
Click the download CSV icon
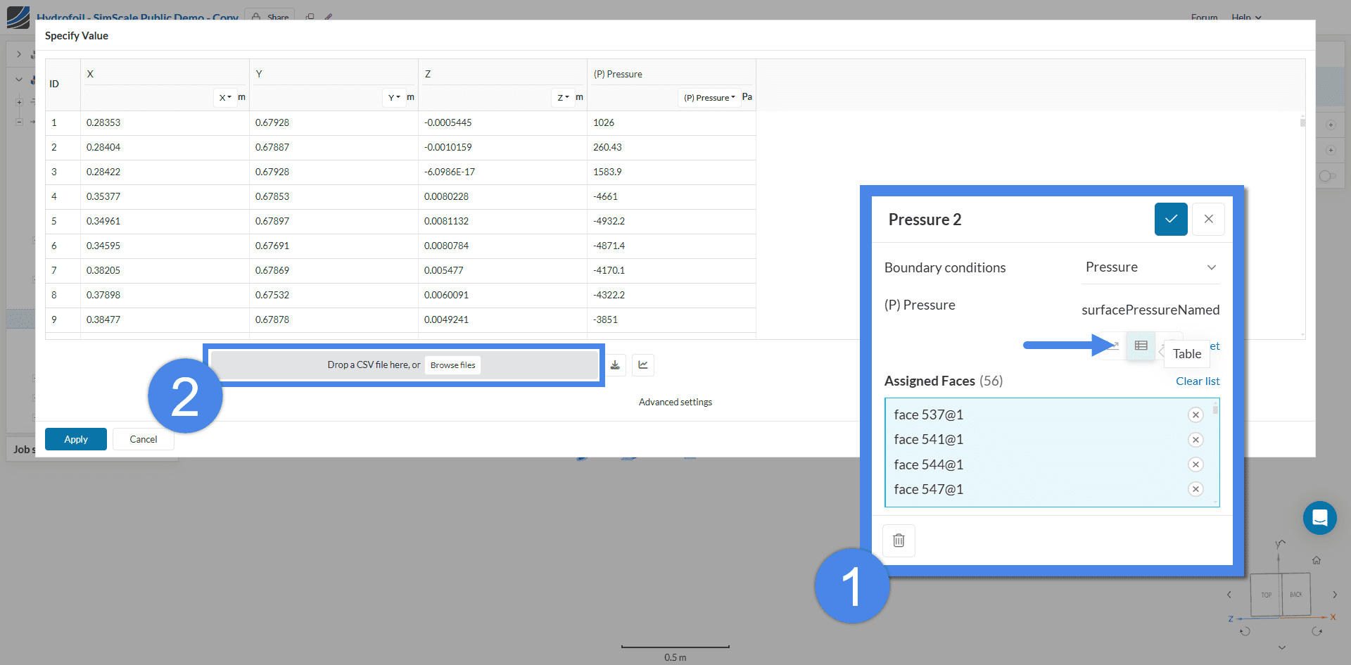(x=615, y=365)
